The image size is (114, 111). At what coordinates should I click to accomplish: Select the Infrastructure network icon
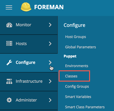tap(9, 81)
